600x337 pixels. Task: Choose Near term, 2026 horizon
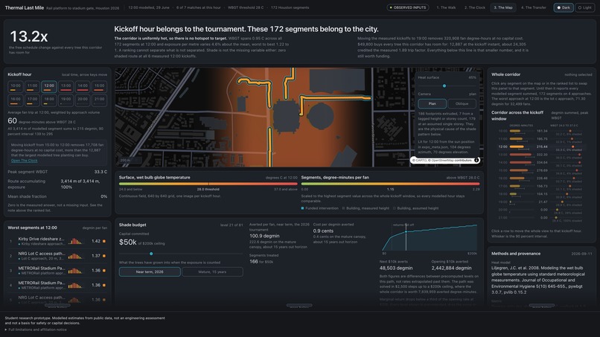150,272
